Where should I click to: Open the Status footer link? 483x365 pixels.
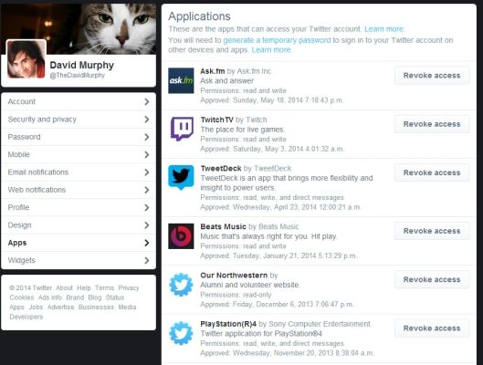[115, 297]
